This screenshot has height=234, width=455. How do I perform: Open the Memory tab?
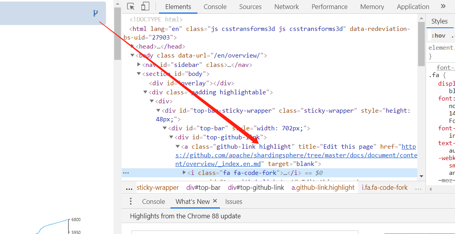coord(372,7)
